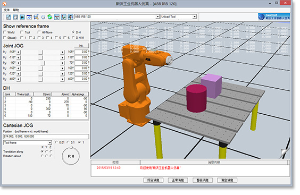Click the play simulation toolbar icon

[22, 17]
